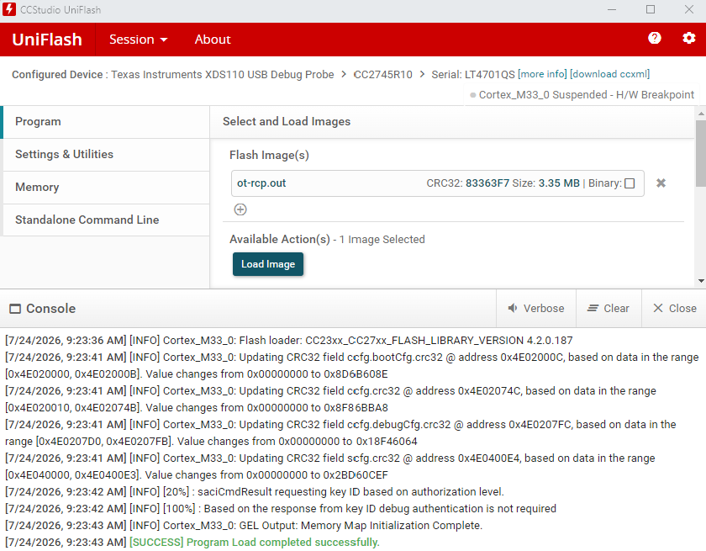
Task: Click the scrollbar up arrow
Action: [x=701, y=114]
